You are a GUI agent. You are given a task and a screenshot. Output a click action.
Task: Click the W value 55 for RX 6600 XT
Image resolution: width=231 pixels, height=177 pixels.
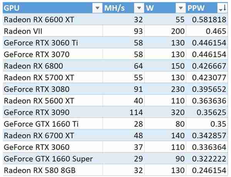[x=180, y=20]
